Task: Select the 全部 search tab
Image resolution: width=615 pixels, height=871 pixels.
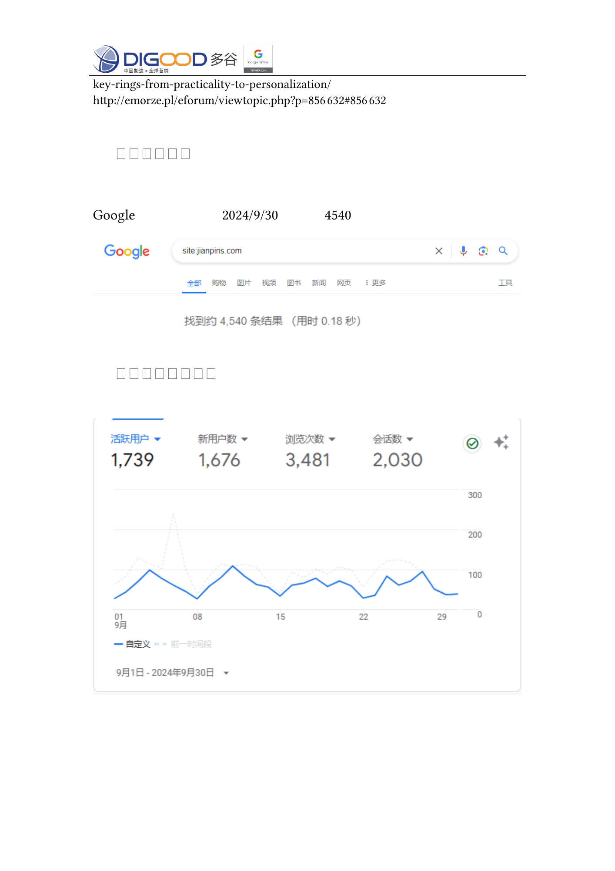Action: pyautogui.click(x=194, y=283)
